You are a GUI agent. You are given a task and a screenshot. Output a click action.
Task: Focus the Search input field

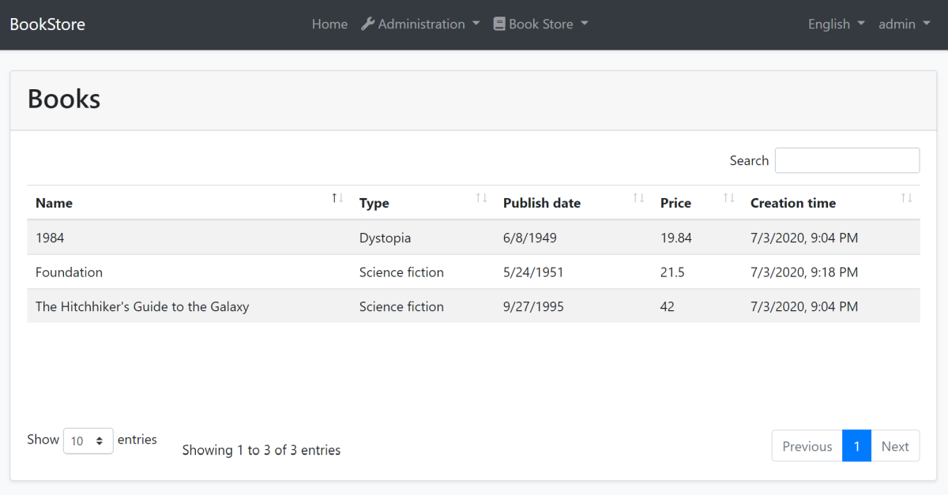coord(847,160)
